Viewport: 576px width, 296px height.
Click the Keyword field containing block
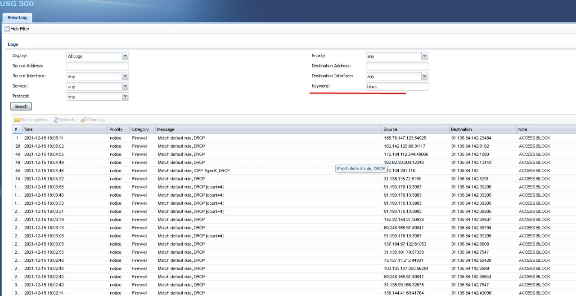[x=397, y=86]
